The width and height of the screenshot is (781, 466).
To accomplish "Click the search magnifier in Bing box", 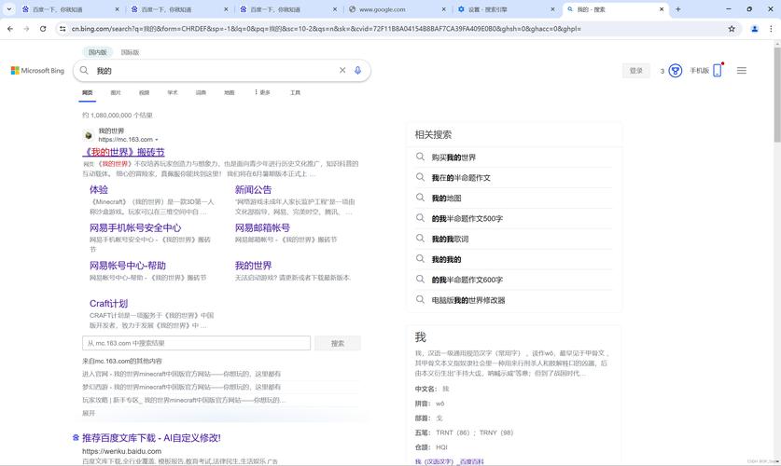I will click(84, 71).
